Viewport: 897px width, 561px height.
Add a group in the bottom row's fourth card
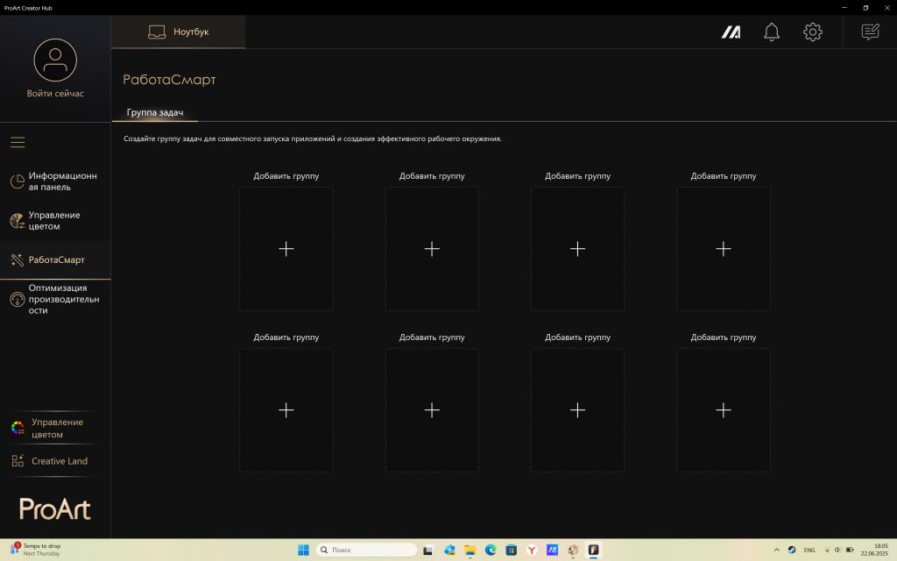click(723, 410)
